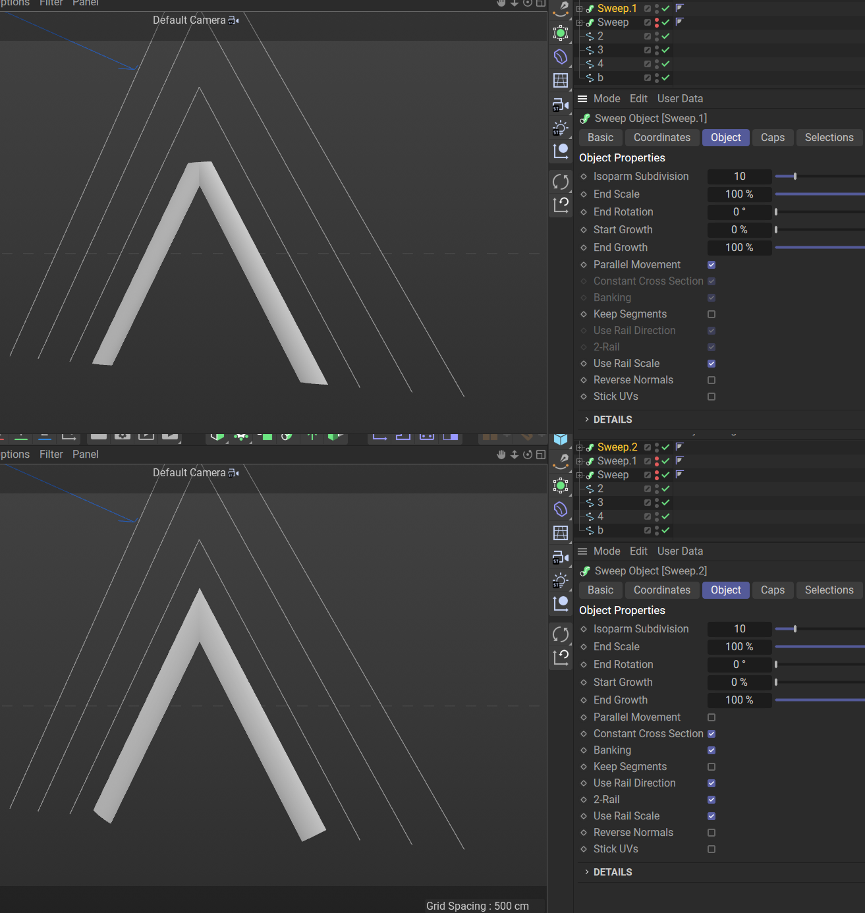Click the green generator icon beside the Sweep.1 highlighted list

tap(561, 33)
